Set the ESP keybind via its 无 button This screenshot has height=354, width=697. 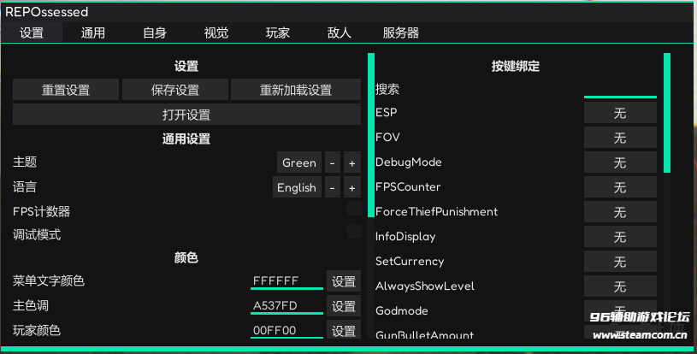click(x=620, y=113)
